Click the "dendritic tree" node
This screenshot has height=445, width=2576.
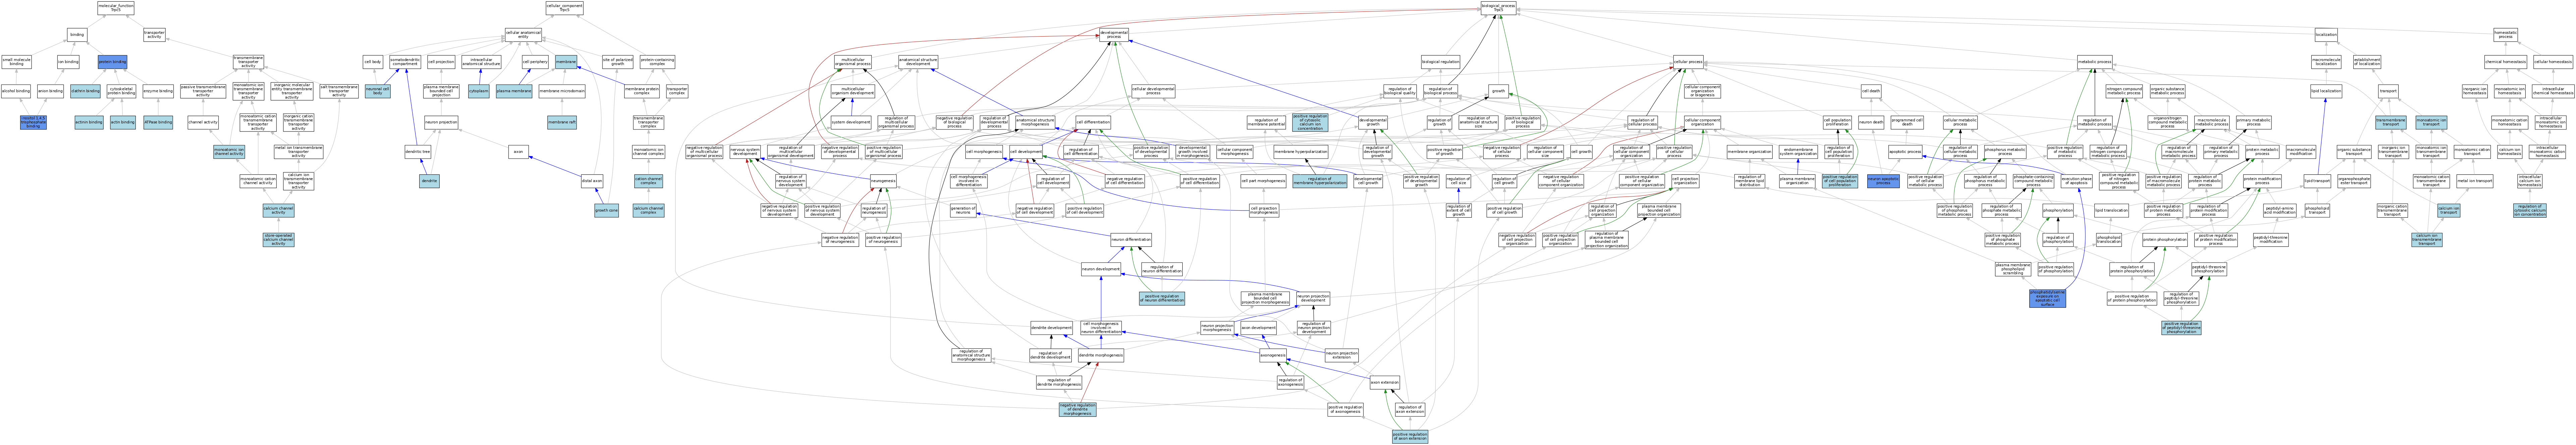(x=418, y=152)
